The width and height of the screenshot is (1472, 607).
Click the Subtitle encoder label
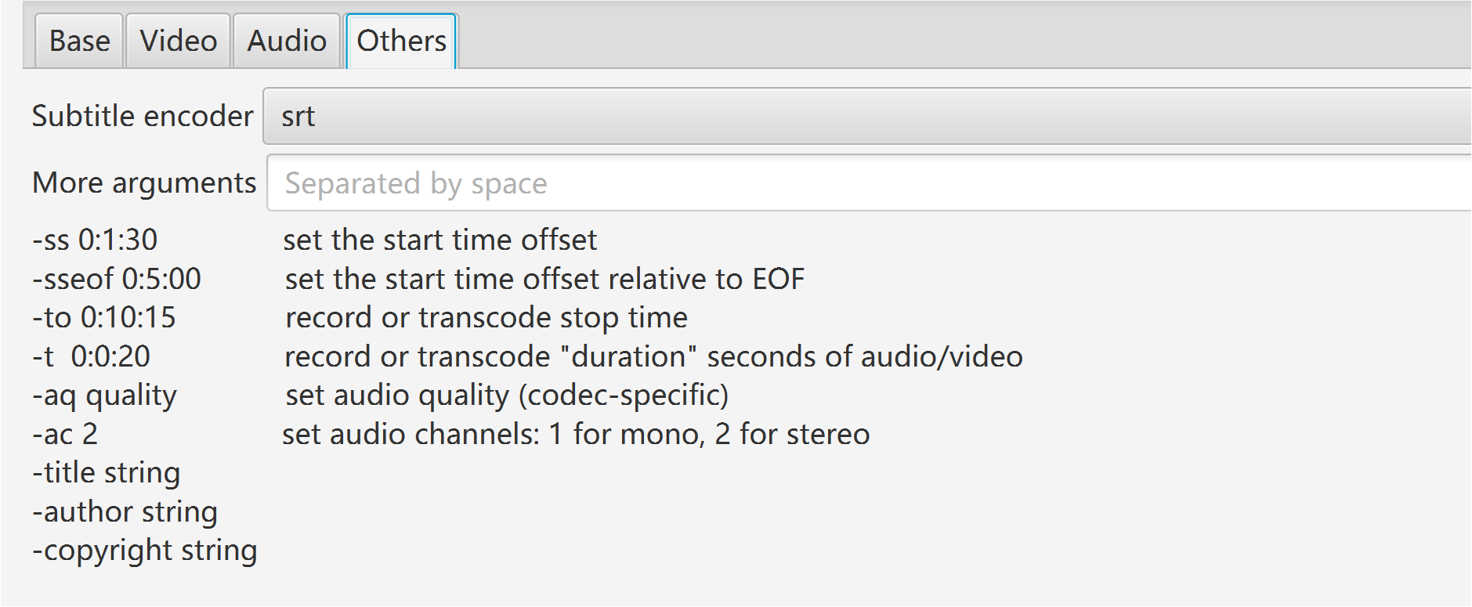pyautogui.click(x=143, y=117)
